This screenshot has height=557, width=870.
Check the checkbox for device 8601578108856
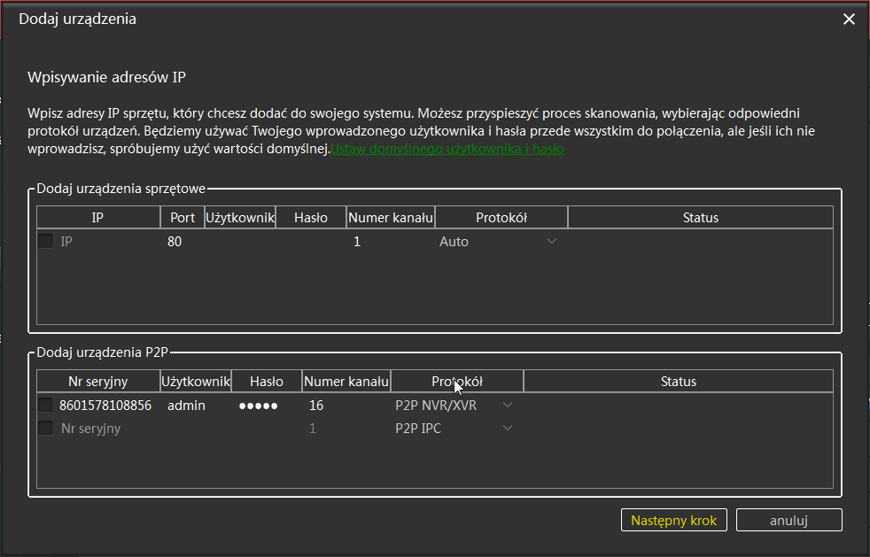(x=45, y=405)
